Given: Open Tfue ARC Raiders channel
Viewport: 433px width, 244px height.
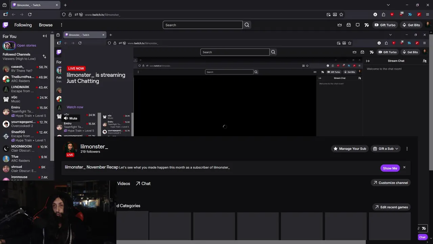Looking at the screenshot, I should coord(25,159).
